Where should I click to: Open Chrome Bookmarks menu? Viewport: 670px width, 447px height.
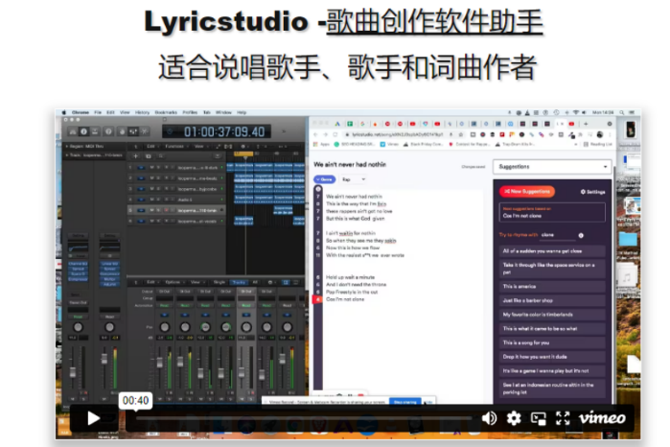166,112
